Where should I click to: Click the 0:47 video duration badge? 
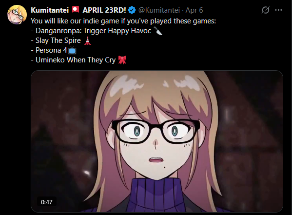(x=47, y=202)
